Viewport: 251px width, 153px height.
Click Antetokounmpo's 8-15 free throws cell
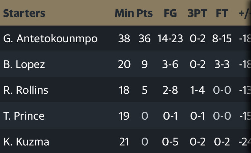pos(222,38)
